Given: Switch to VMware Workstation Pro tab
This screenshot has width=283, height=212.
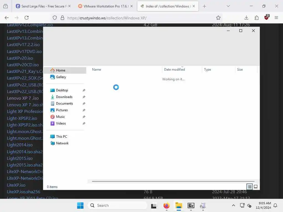Looking at the screenshot, I should (x=106, y=6).
